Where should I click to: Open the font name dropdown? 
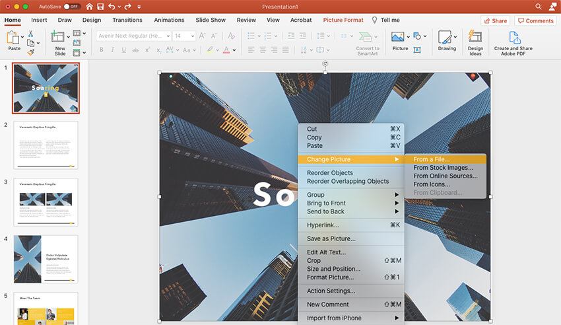click(168, 36)
